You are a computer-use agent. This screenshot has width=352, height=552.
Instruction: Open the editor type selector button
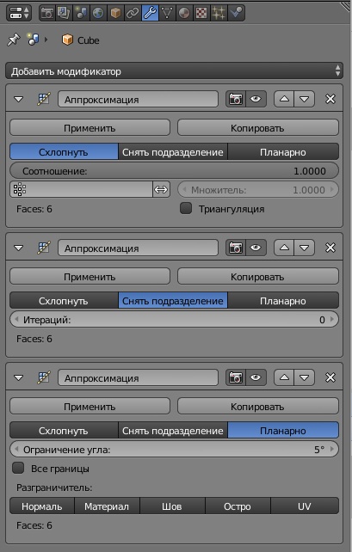[x=19, y=13]
